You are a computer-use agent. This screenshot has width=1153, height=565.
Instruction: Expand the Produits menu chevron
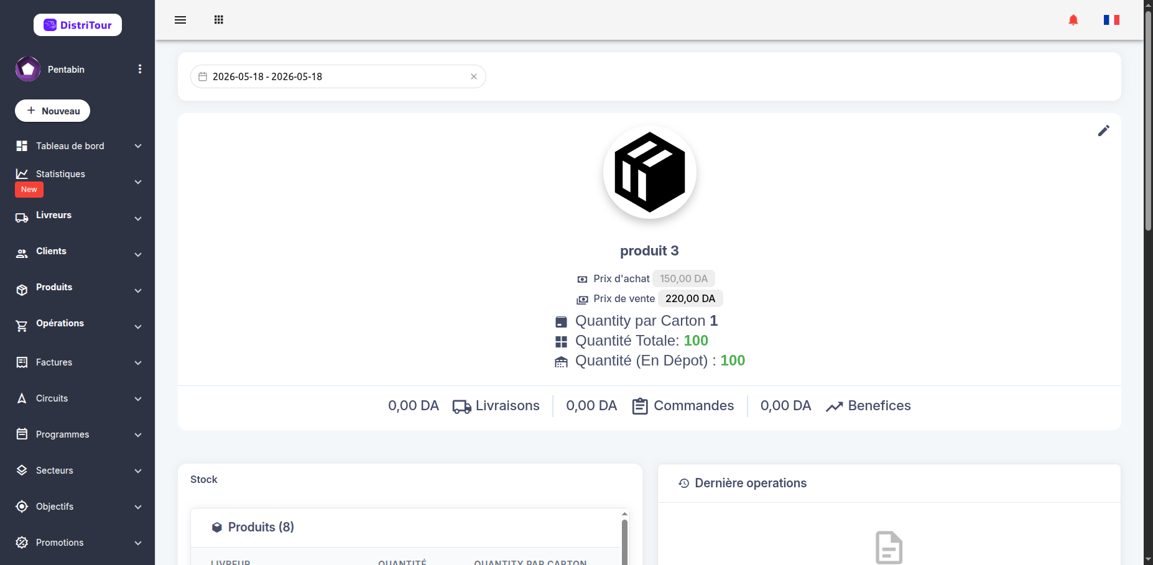coord(138,291)
